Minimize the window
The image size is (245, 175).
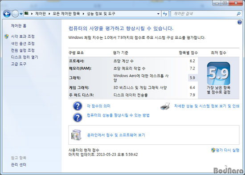217,3
